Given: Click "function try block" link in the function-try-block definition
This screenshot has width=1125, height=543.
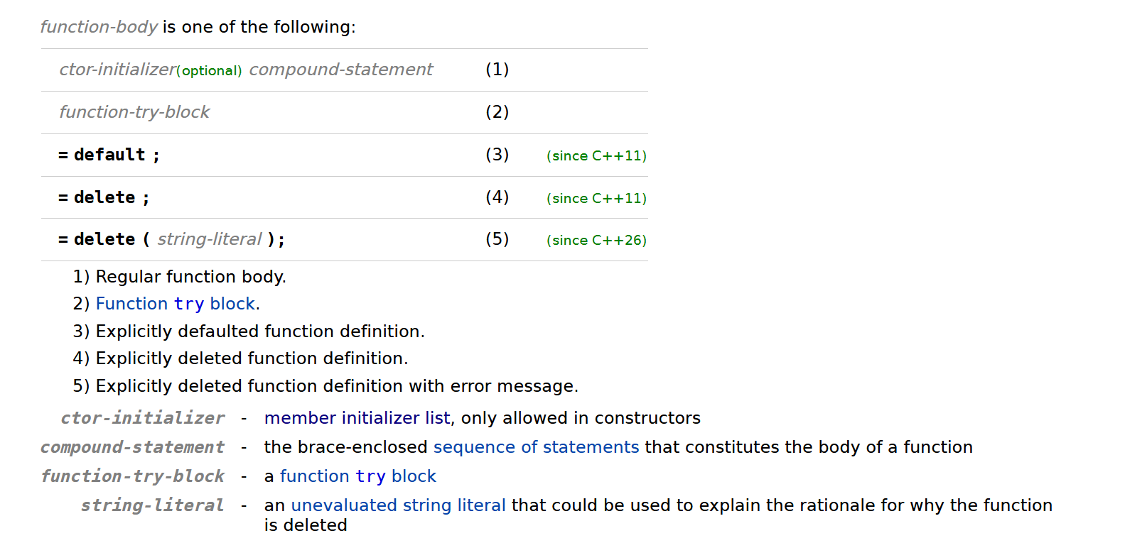Looking at the screenshot, I should point(357,476).
